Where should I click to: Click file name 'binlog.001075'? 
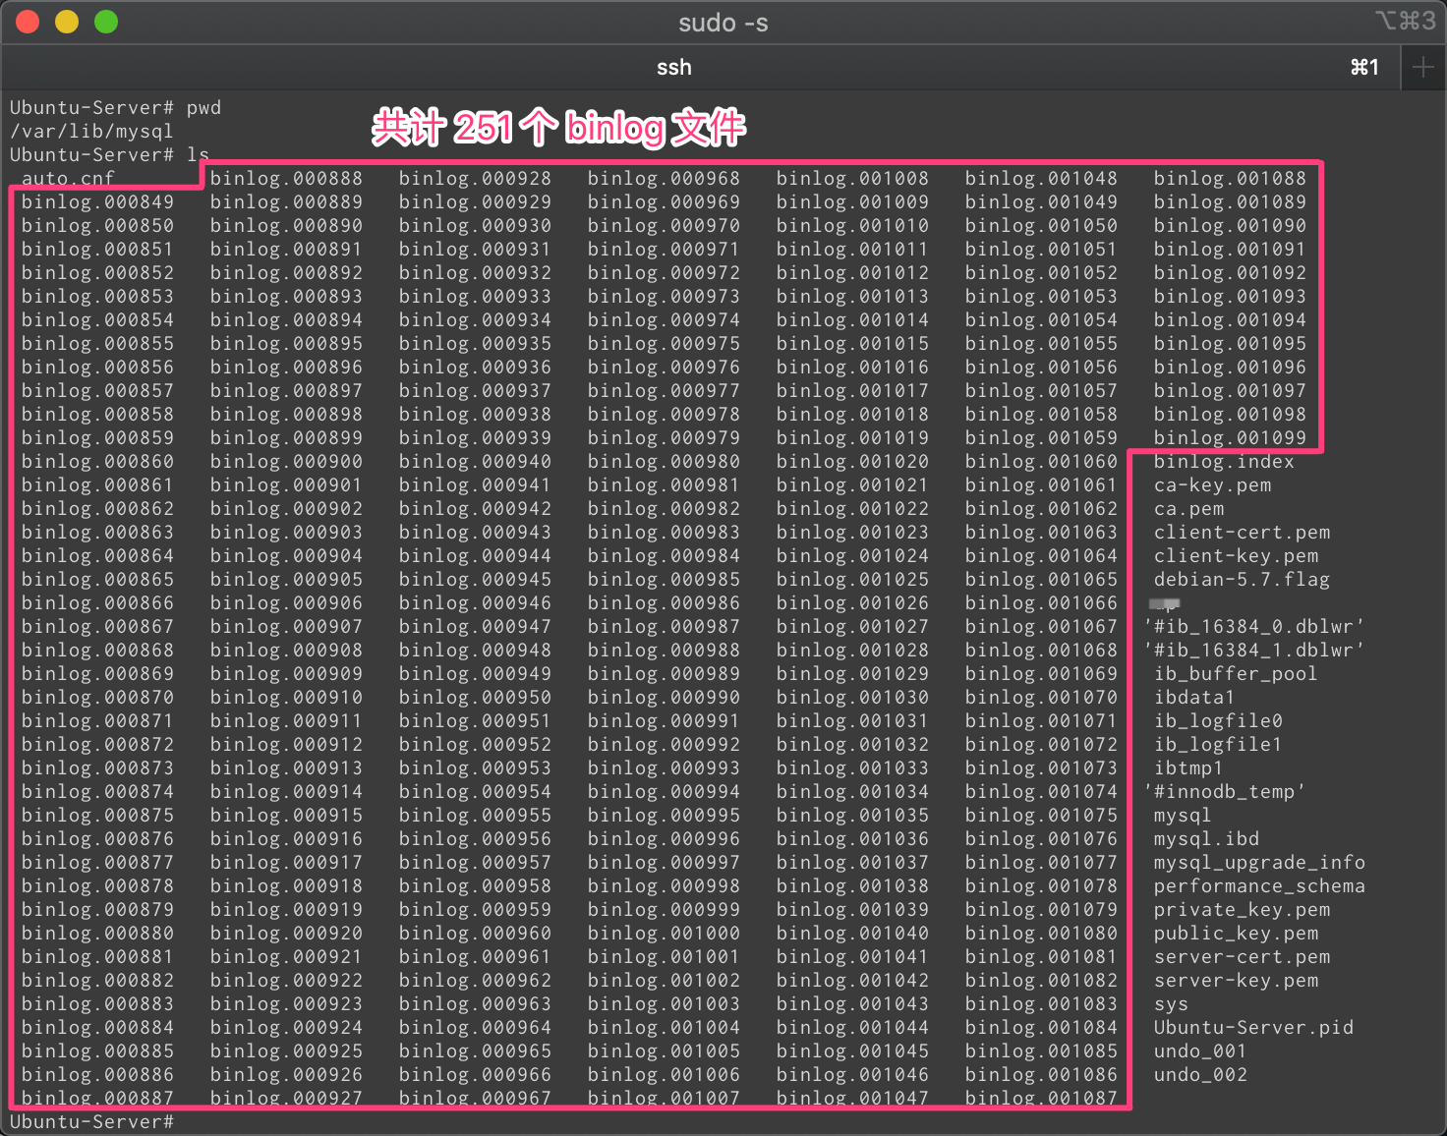click(1041, 816)
